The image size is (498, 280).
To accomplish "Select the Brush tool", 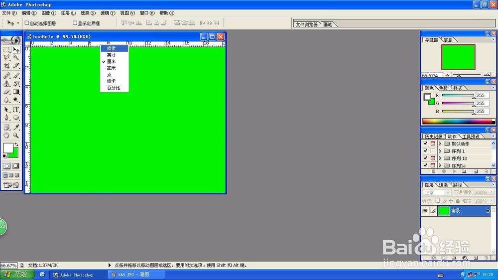I will click(16, 76).
